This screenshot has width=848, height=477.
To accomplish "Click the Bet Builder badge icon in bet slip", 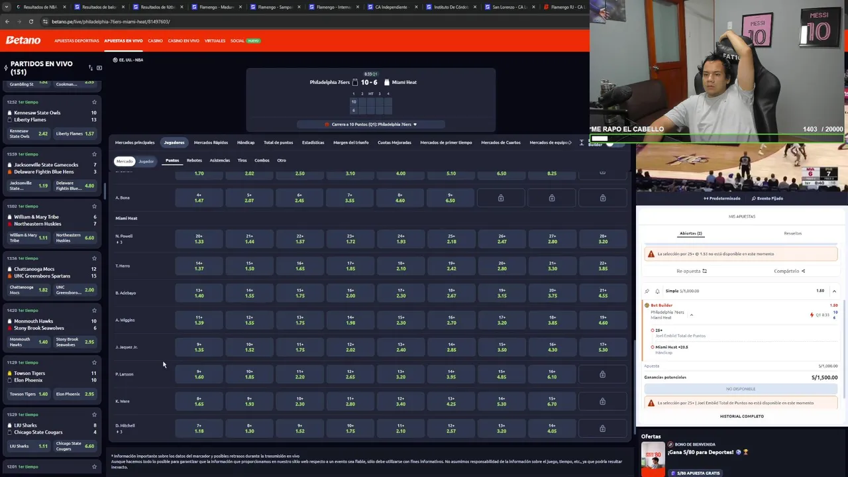I will pos(647,305).
